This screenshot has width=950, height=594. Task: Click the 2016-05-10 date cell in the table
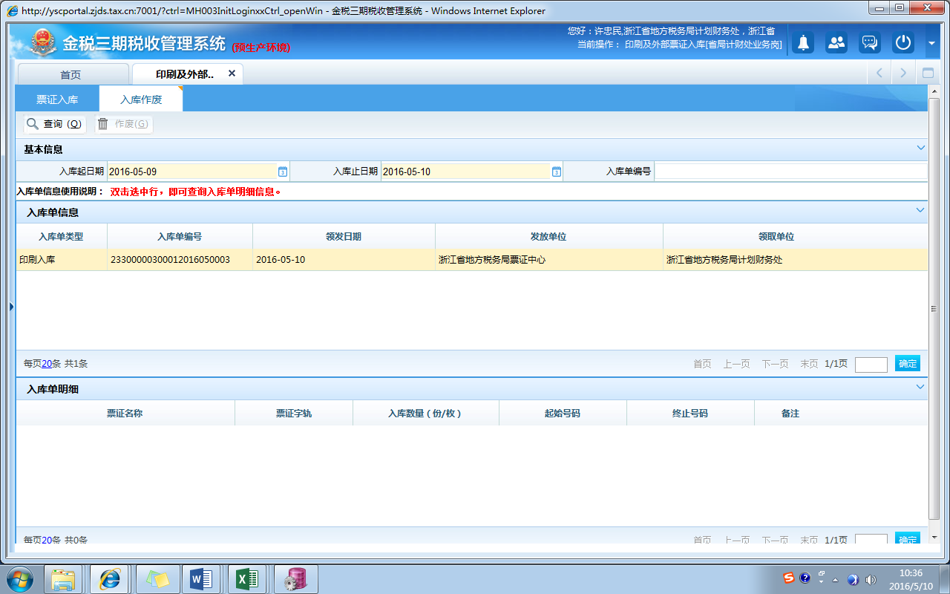(x=344, y=260)
